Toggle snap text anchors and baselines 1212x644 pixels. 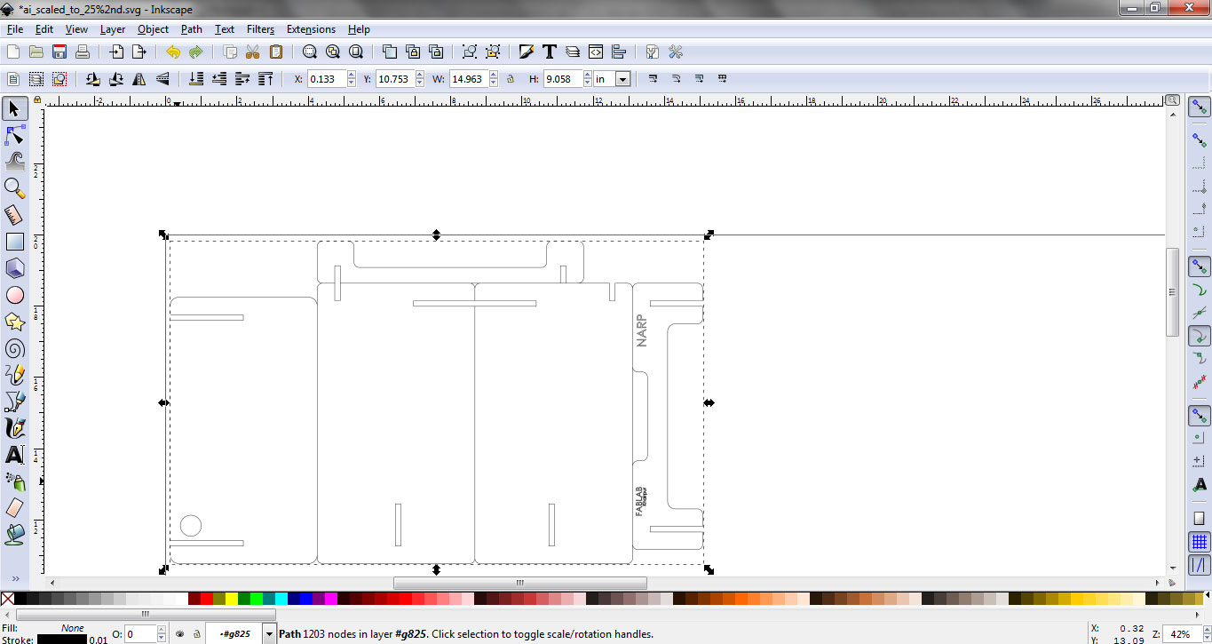coord(1200,484)
